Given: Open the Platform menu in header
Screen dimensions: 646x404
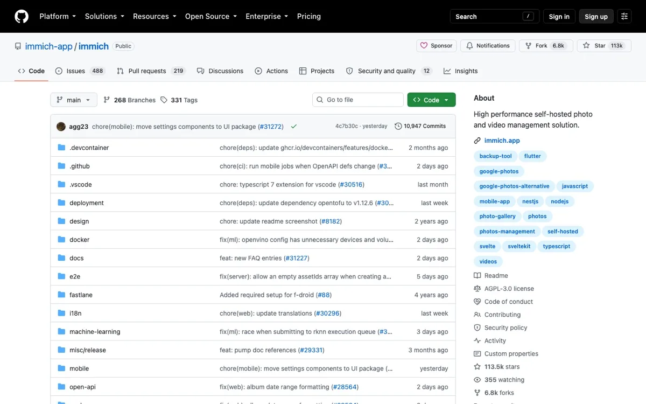Looking at the screenshot, I should pyautogui.click(x=58, y=16).
